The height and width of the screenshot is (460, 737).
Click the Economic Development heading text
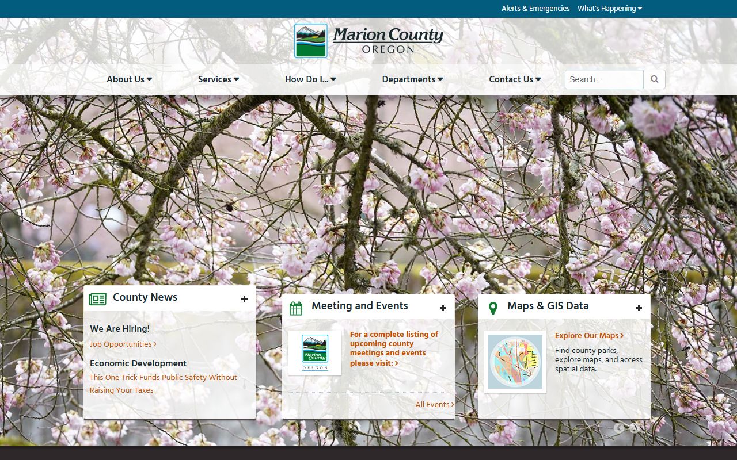(138, 363)
